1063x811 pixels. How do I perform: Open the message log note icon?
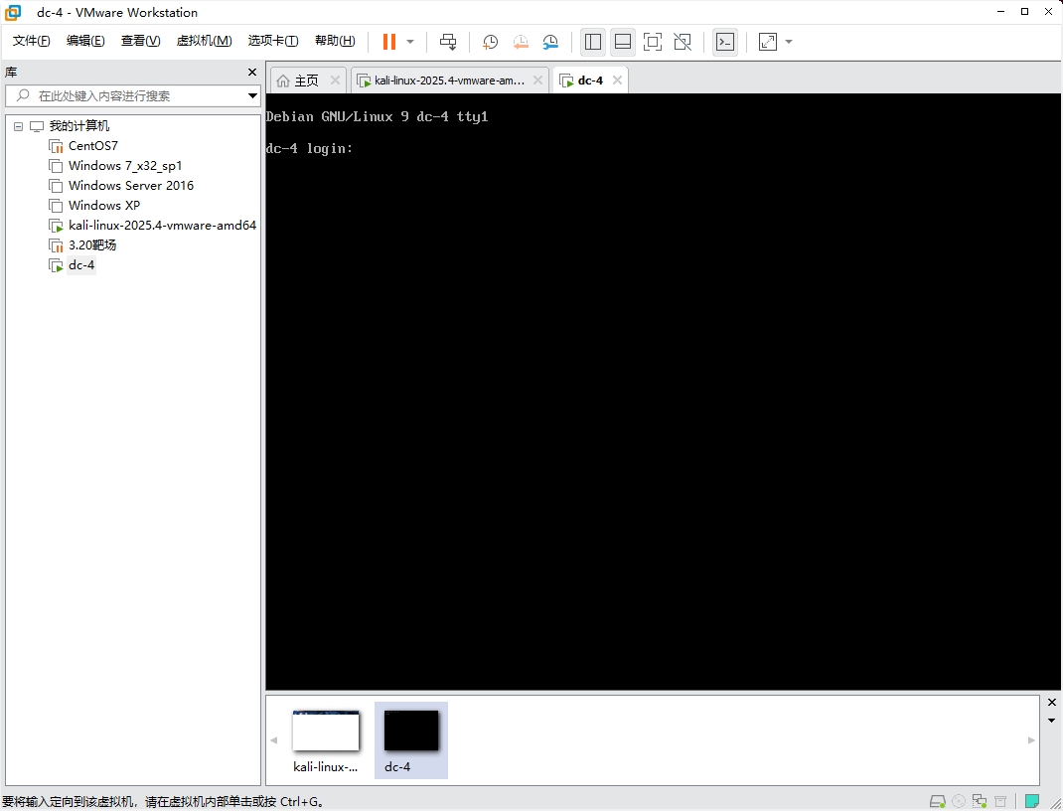pos(1032,801)
